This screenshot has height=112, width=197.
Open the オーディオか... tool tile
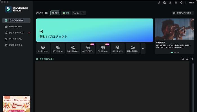point(43,48)
